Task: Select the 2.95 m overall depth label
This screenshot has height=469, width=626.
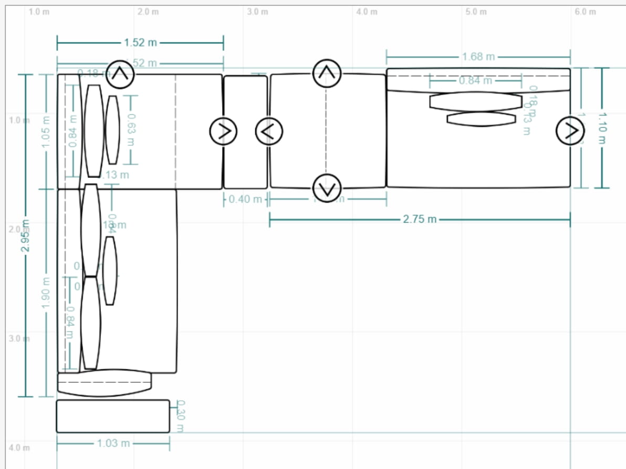Action: pos(25,236)
